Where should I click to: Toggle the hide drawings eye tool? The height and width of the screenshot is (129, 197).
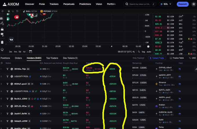tap(2, 34)
